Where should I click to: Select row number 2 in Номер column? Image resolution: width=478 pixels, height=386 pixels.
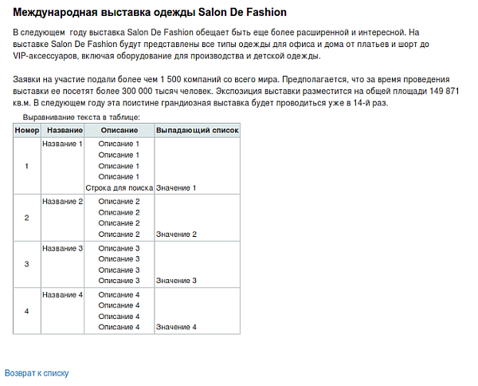27,218
